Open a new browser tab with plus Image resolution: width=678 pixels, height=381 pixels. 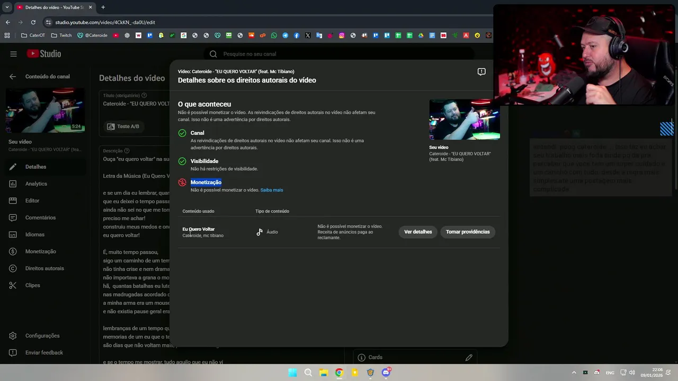103,7
